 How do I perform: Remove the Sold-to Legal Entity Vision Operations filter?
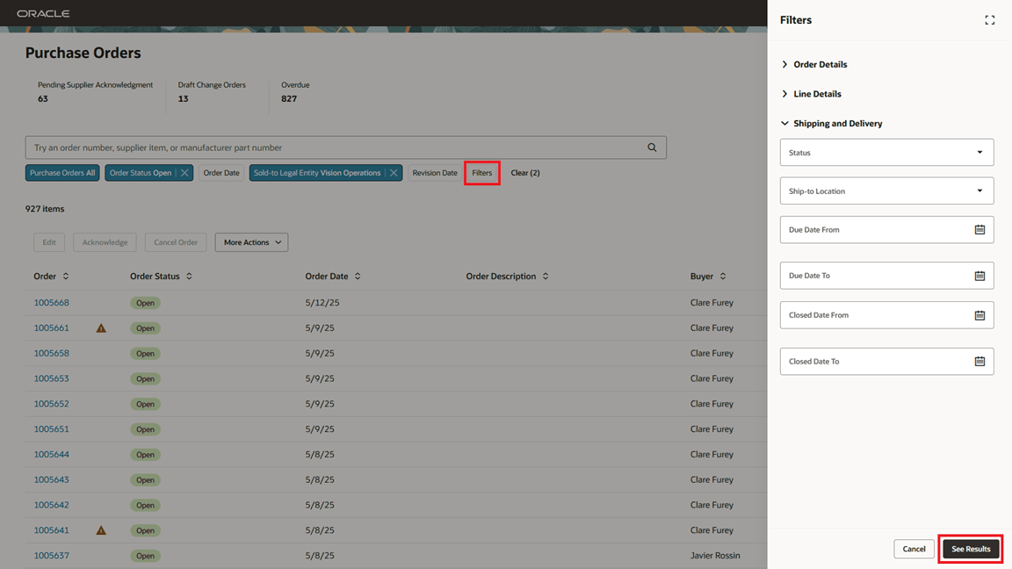coord(394,172)
